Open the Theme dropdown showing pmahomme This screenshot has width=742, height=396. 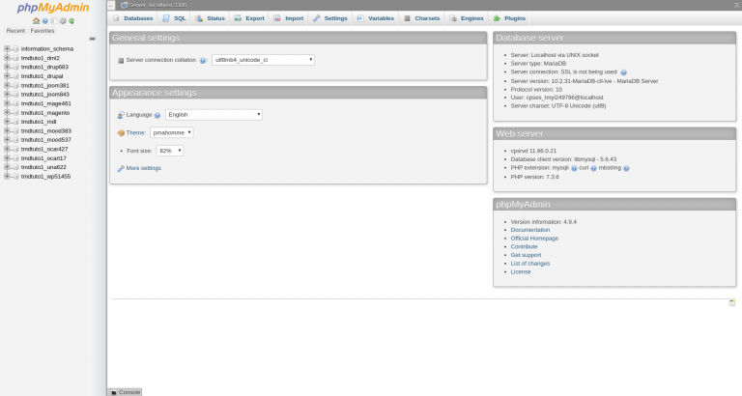171,132
